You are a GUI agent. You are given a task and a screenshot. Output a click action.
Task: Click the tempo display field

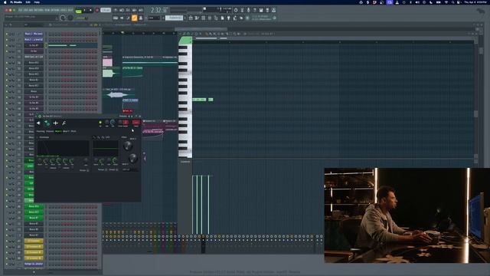(106, 10)
